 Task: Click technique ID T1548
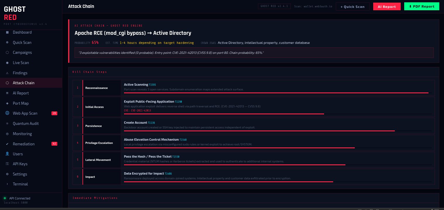(x=183, y=140)
